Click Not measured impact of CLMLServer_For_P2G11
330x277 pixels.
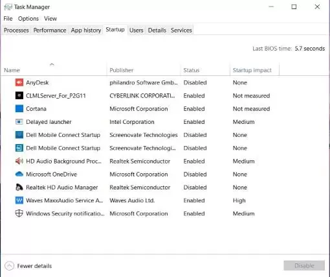click(251, 95)
